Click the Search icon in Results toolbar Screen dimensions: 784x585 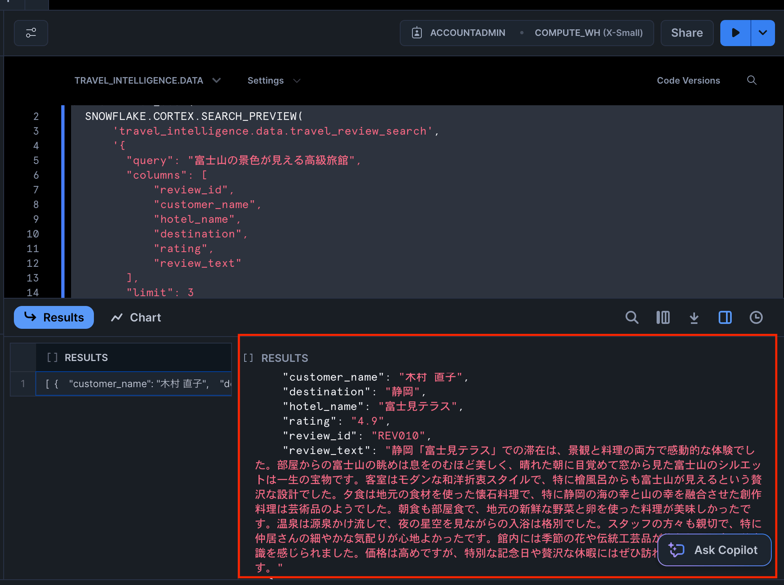(x=632, y=317)
